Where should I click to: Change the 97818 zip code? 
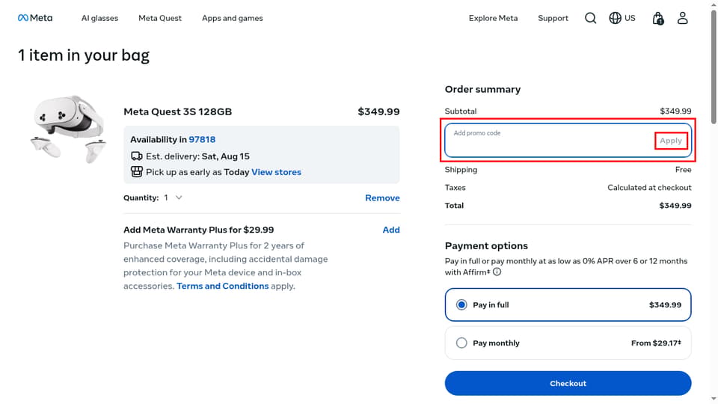point(202,139)
